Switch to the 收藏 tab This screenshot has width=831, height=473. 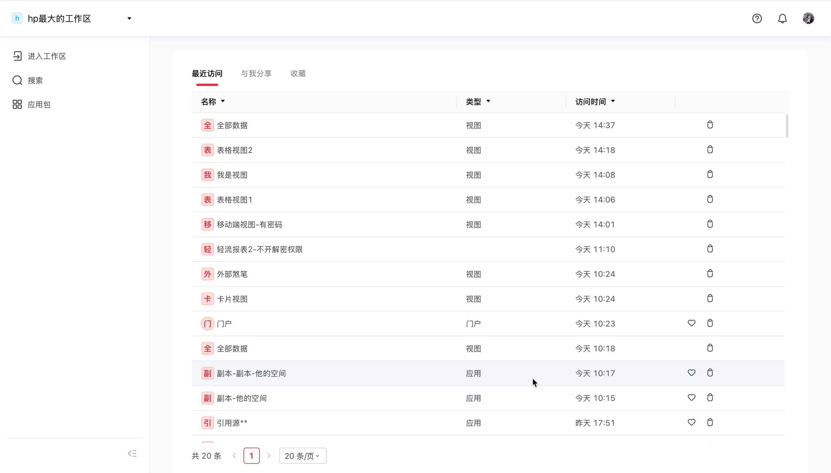(298, 74)
